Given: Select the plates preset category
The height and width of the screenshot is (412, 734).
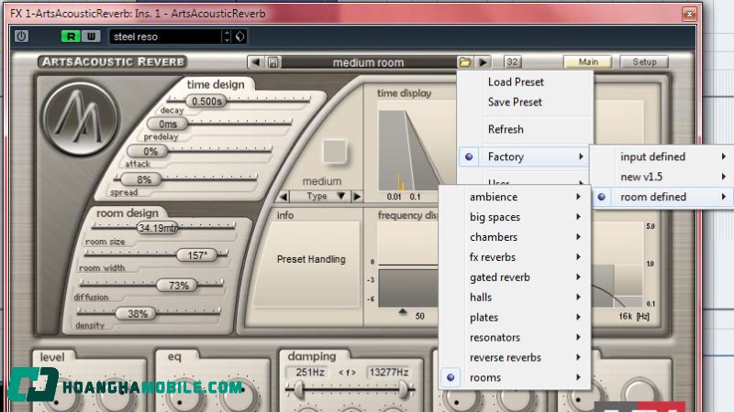Looking at the screenshot, I should (513, 318).
